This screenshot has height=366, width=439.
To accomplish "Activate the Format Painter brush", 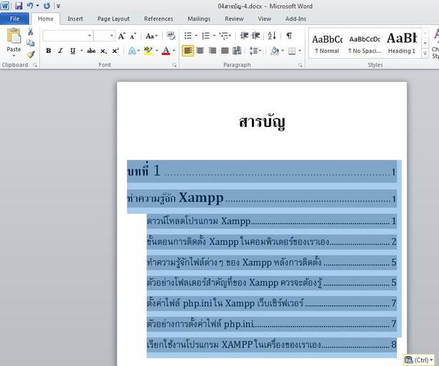I will click(x=31, y=54).
